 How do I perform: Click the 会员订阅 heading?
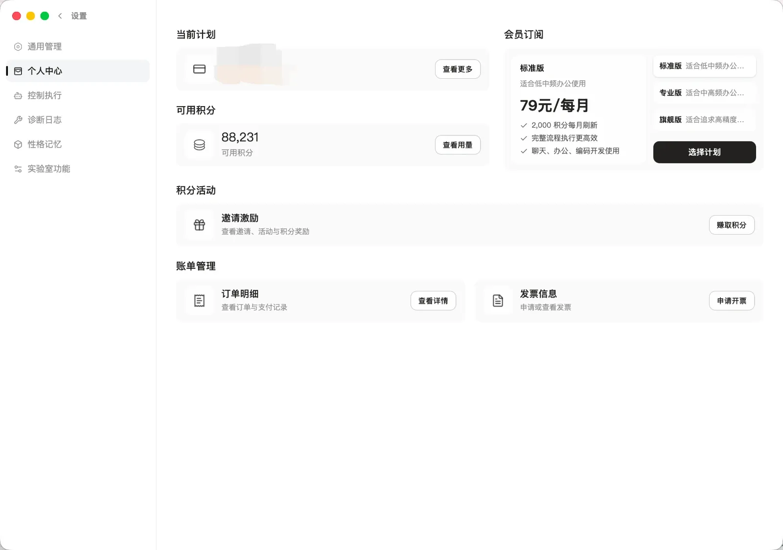(x=524, y=35)
